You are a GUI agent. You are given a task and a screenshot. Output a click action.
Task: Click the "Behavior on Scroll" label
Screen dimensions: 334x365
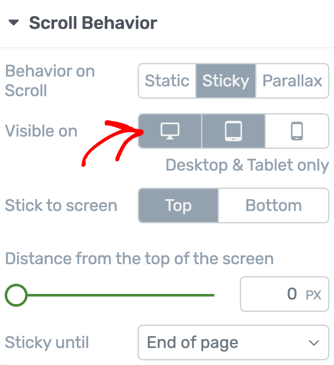pos(49,81)
